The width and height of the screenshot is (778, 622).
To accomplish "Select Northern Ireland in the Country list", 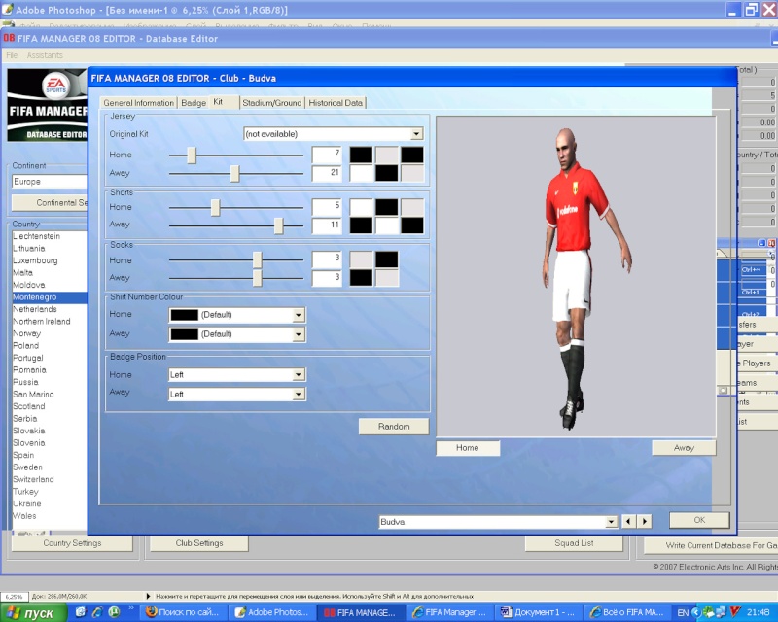I will 50,322.
